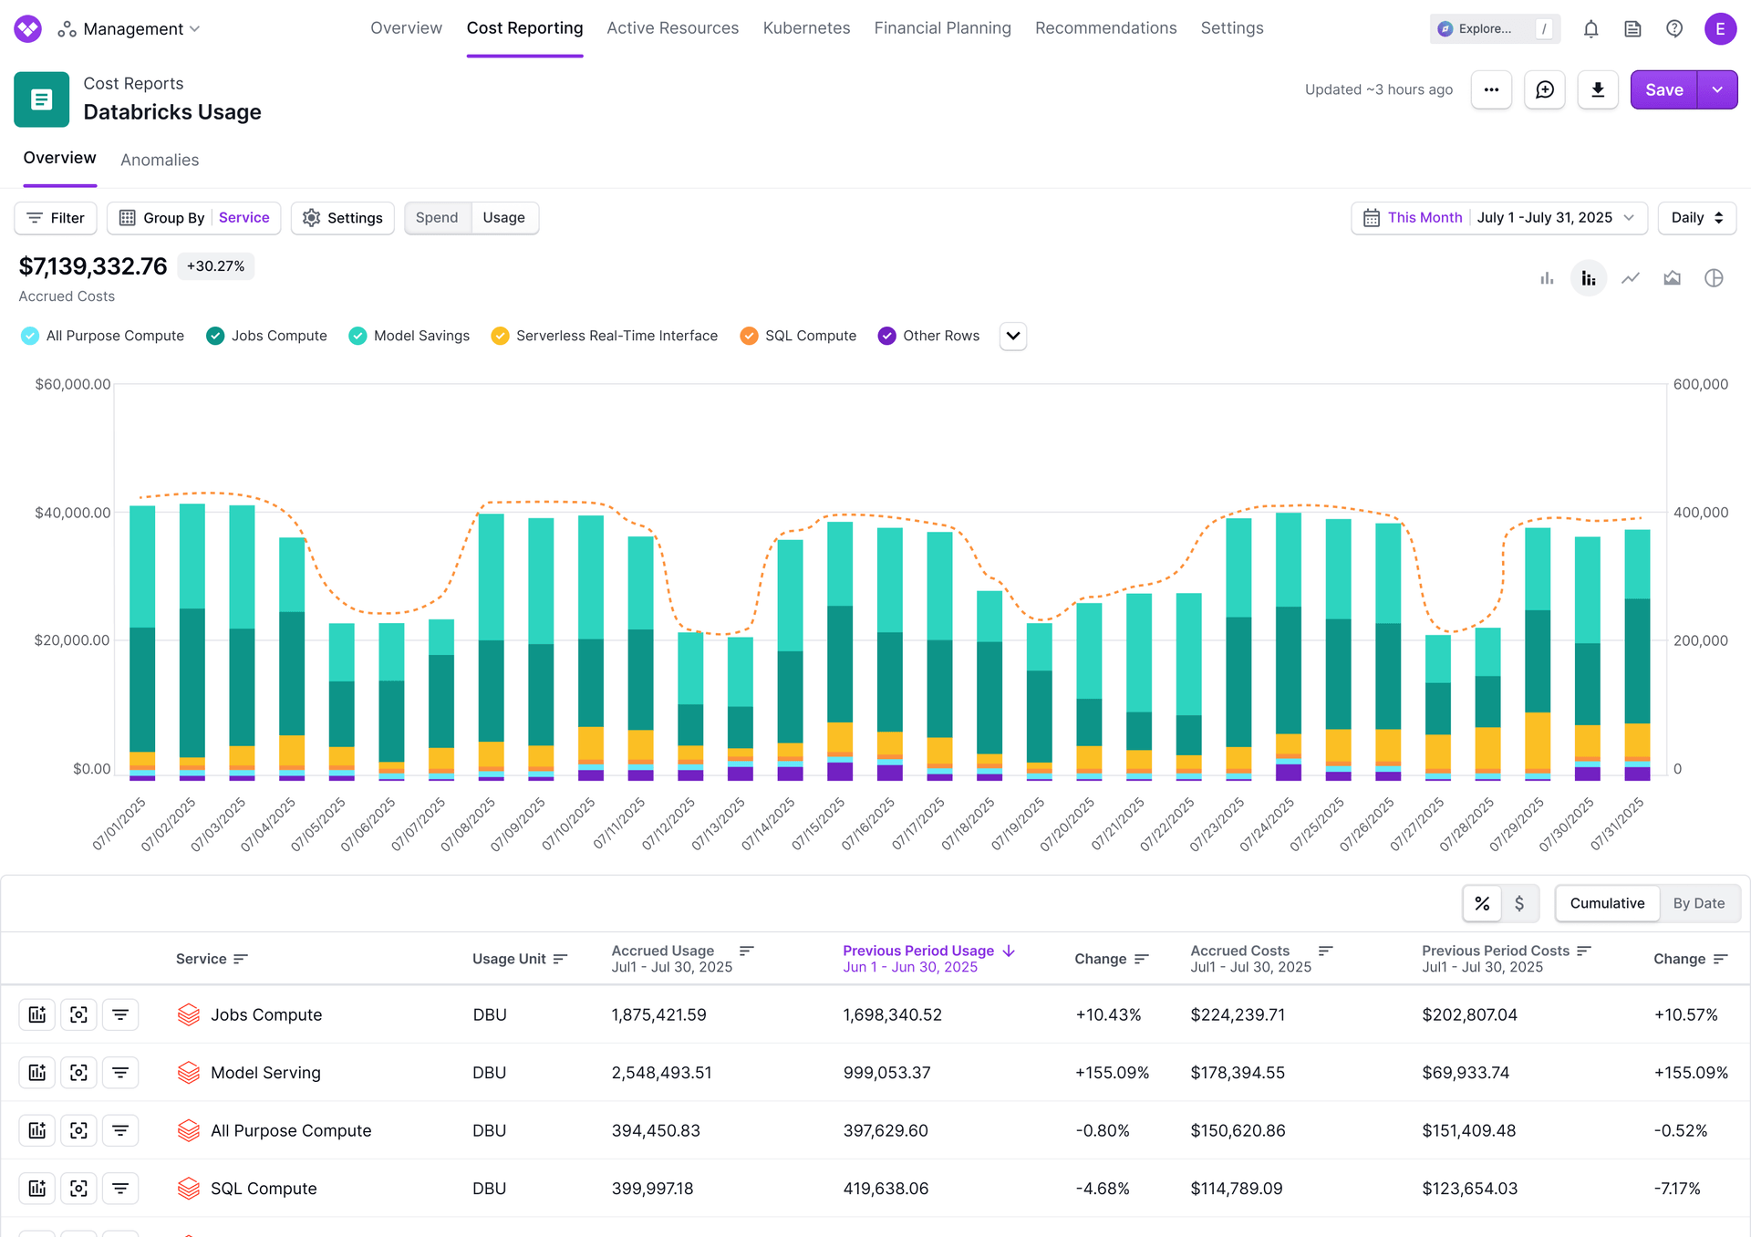Toggle the SQL Compute legend checkbox
This screenshot has height=1237, width=1751.
click(749, 336)
